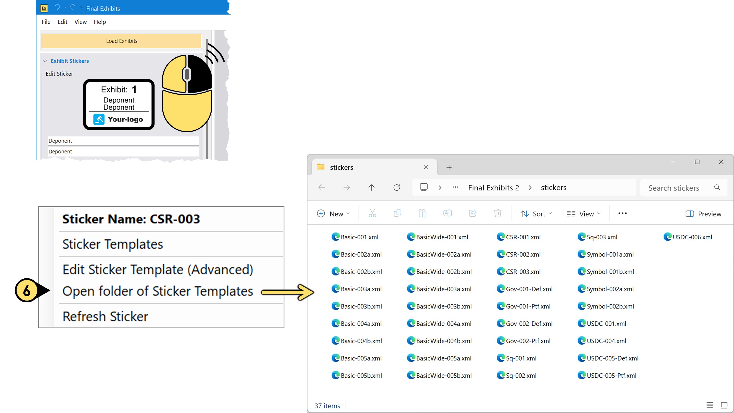Screen dimensions: 734x413
Task: Switch to details list view icon
Action: 710,405
